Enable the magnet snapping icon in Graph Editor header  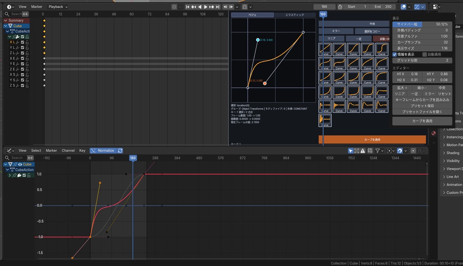400,151
